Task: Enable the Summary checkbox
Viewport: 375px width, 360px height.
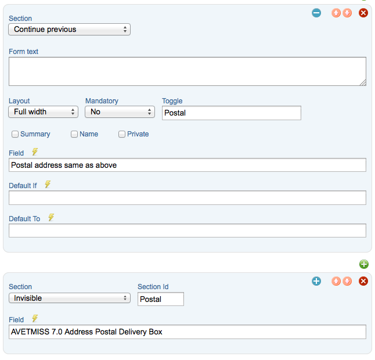Action: (x=15, y=134)
